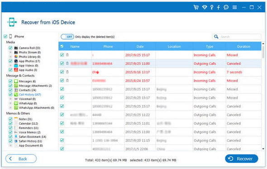Open the feedback chat bubble icon
This screenshot has width=267, height=169.
coord(226,7)
